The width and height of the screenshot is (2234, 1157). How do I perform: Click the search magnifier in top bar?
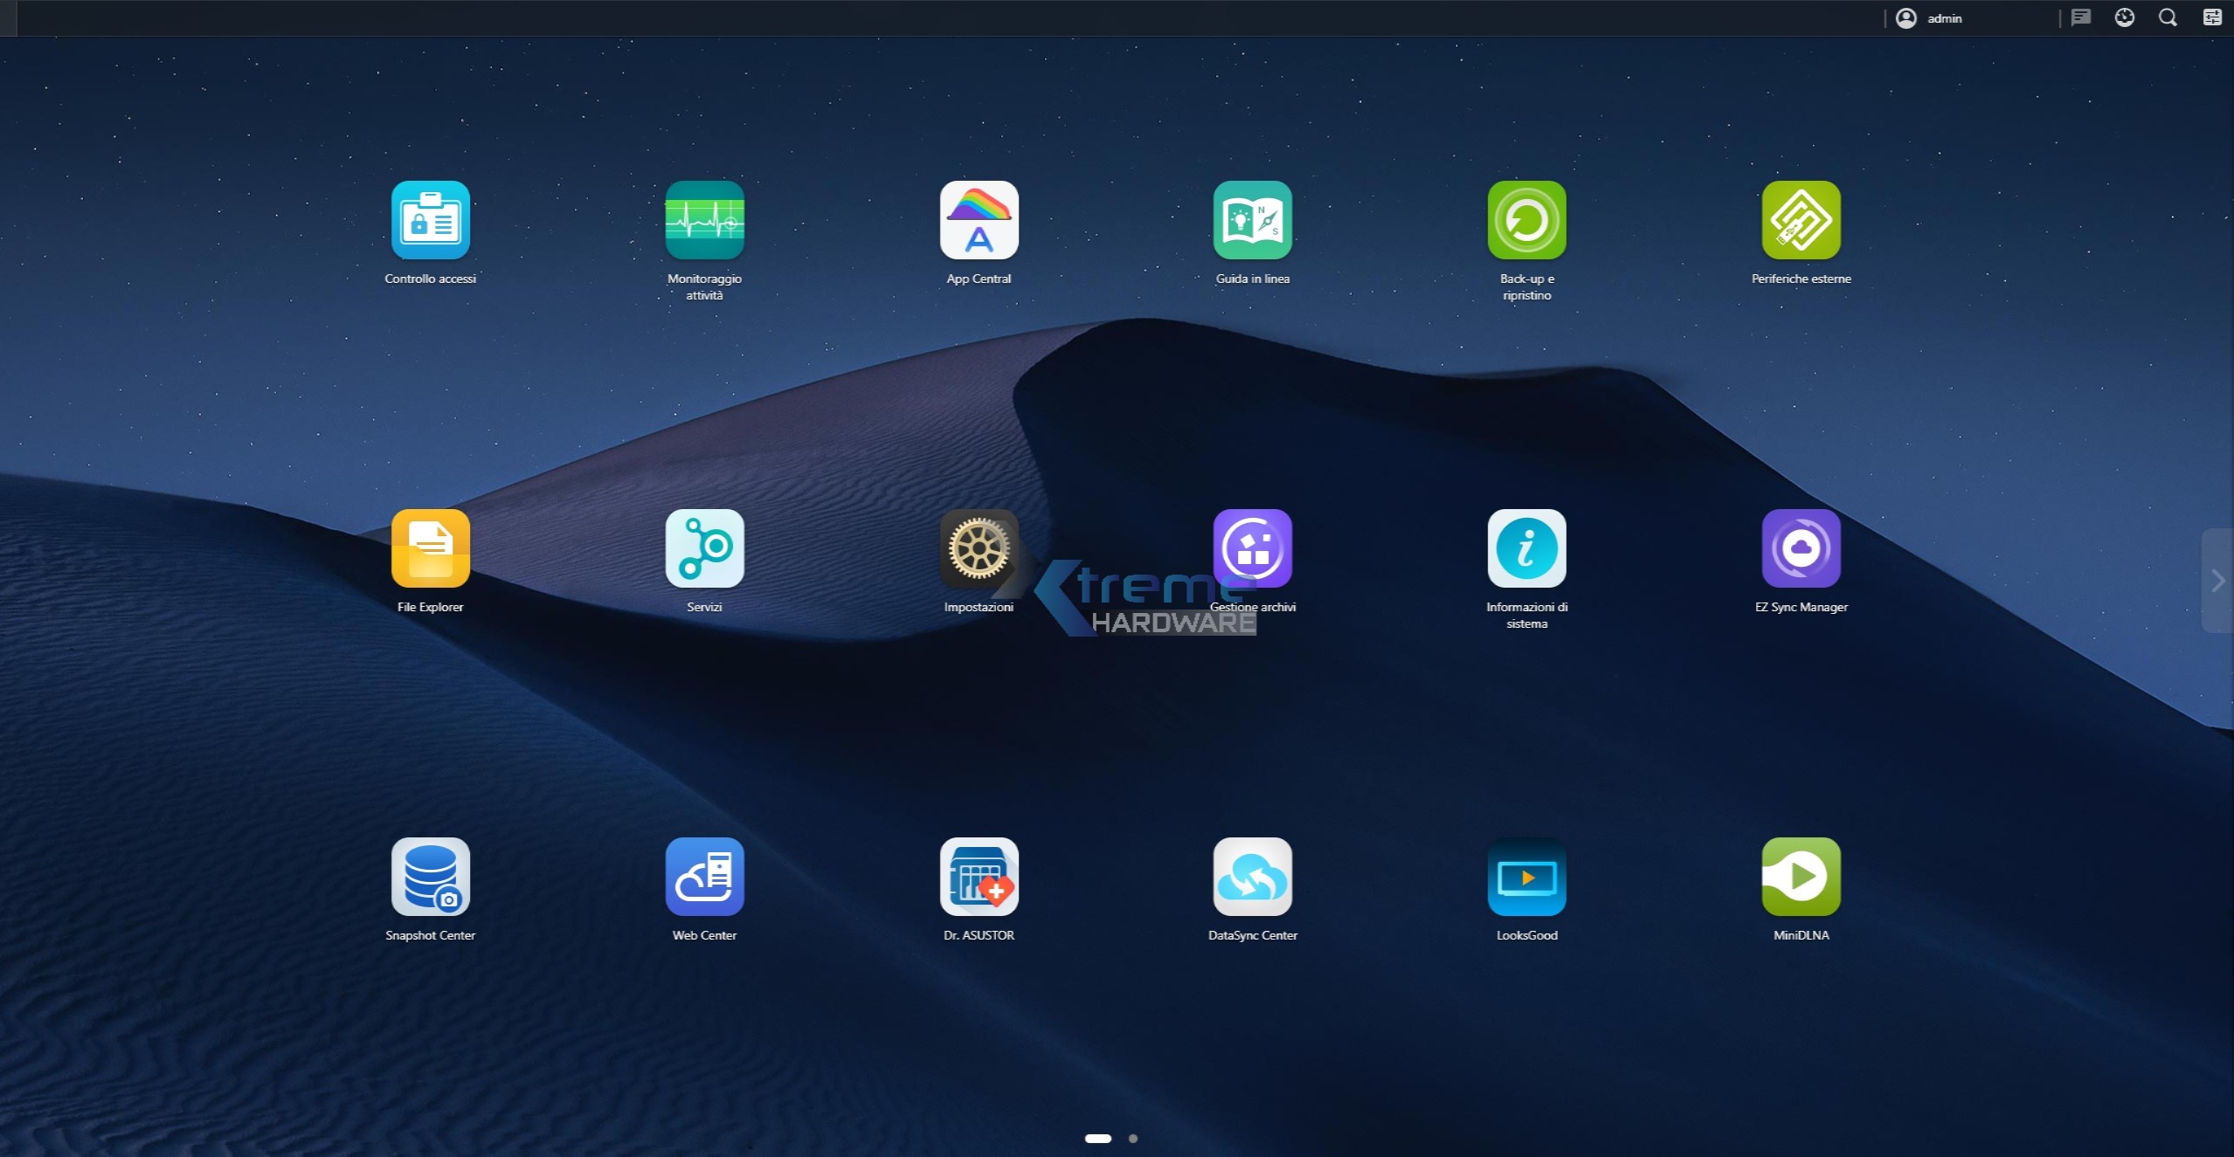2168,18
